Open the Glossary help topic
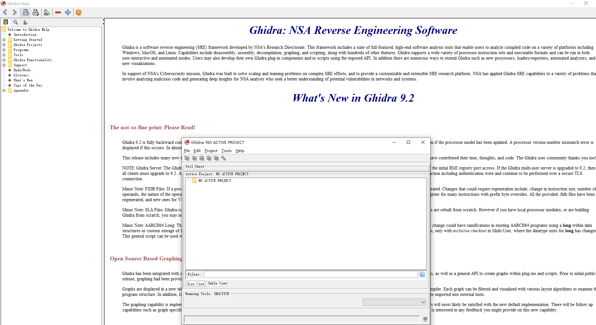The image size is (596, 325). [x=21, y=75]
